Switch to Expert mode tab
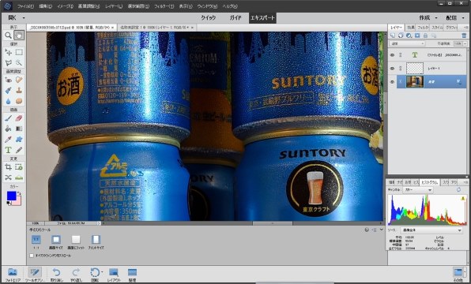Image resolution: width=471 pixels, height=284 pixels. [262, 18]
